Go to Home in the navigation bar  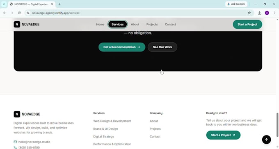pos(100,24)
